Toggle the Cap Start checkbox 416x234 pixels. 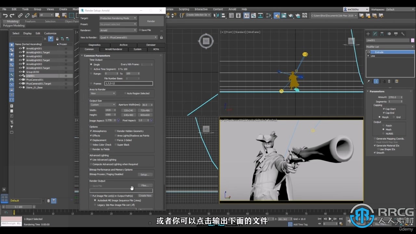point(384,109)
